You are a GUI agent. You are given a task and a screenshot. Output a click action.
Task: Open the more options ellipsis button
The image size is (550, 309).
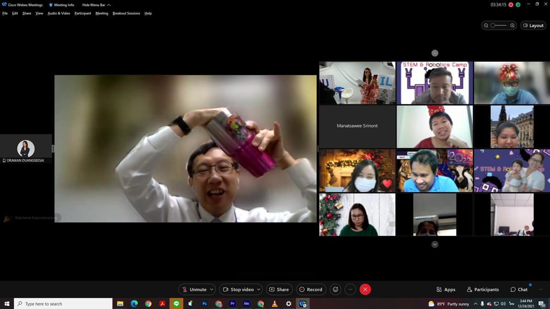click(350, 289)
